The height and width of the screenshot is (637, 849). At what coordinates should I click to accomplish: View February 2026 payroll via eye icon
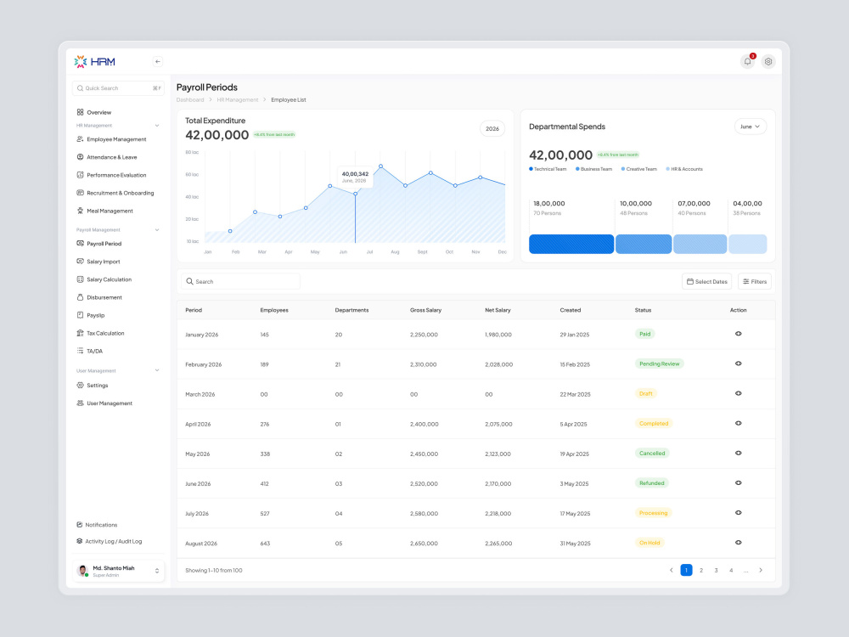pyautogui.click(x=738, y=364)
